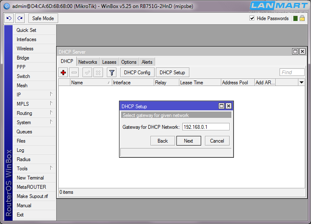Expand the Routing submenu

coord(51,112)
